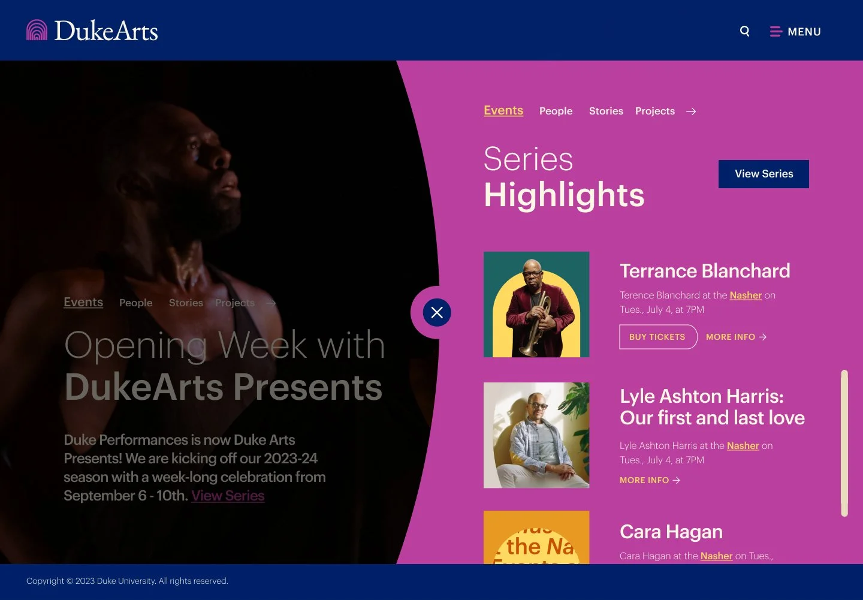Select the People tab in the pink panel
The width and height of the screenshot is (863, 600).
[556, 111]
